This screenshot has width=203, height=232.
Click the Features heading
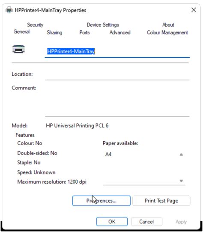point(25,135)
